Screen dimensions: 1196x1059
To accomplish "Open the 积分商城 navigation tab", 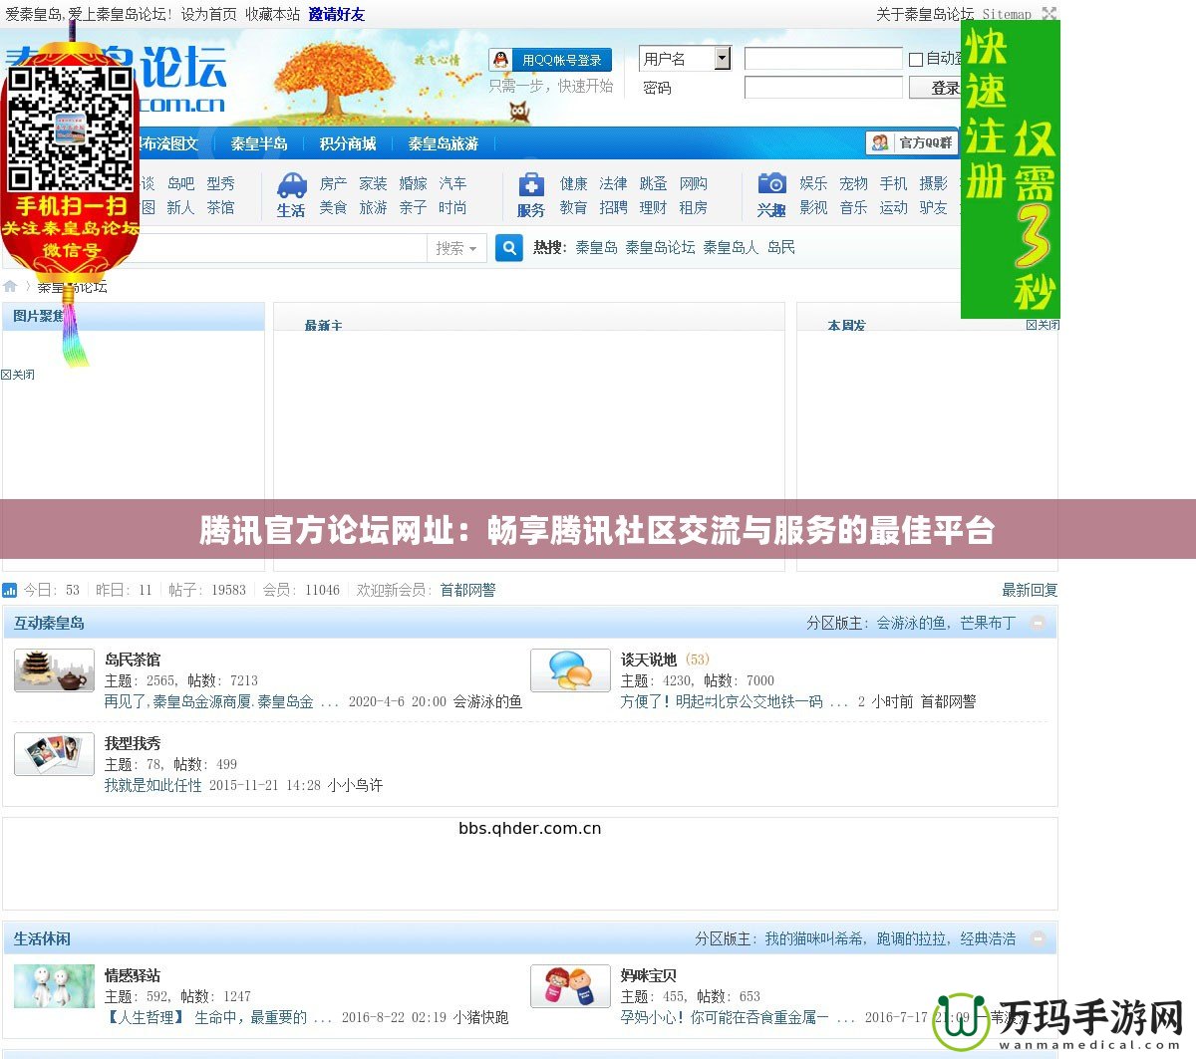I will coord(348,143).
